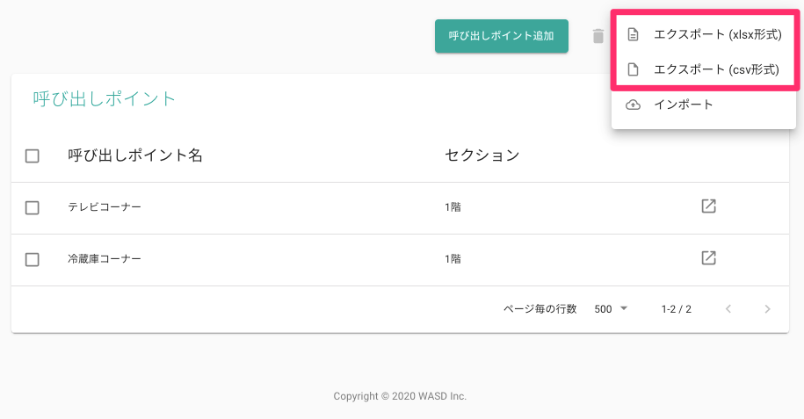804x419 pixels.
Task: Check the テレビコーナー row checkbox
Action: [x=33, y=207]
